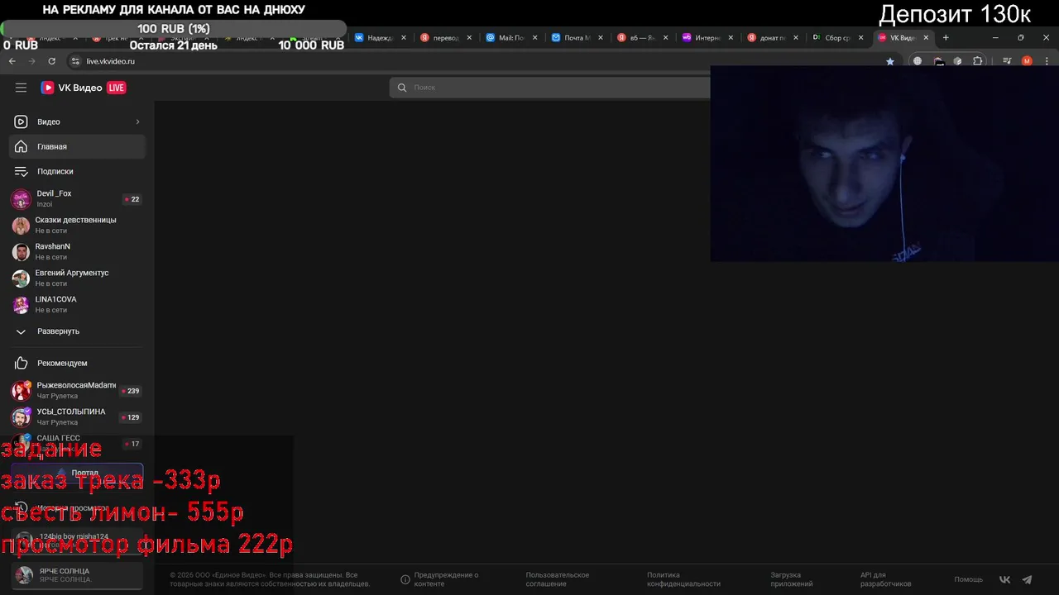The height and width of the screenshot is (595, 1059).
Task: Click the VK Видео LIVE logo
Action: (84, 88)
